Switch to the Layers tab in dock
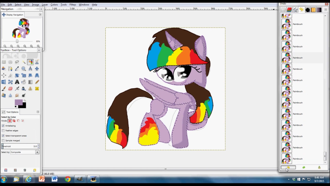The height and width of the screenshot is (186, 330). tap(283, 10)
